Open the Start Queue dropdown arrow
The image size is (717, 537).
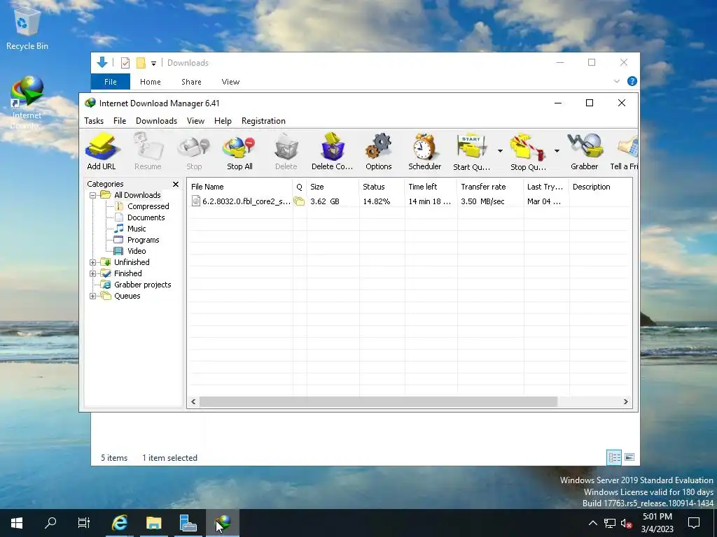coord(500,151)
